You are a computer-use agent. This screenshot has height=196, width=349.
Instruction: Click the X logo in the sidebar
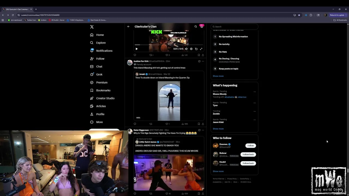coord(92,27)
